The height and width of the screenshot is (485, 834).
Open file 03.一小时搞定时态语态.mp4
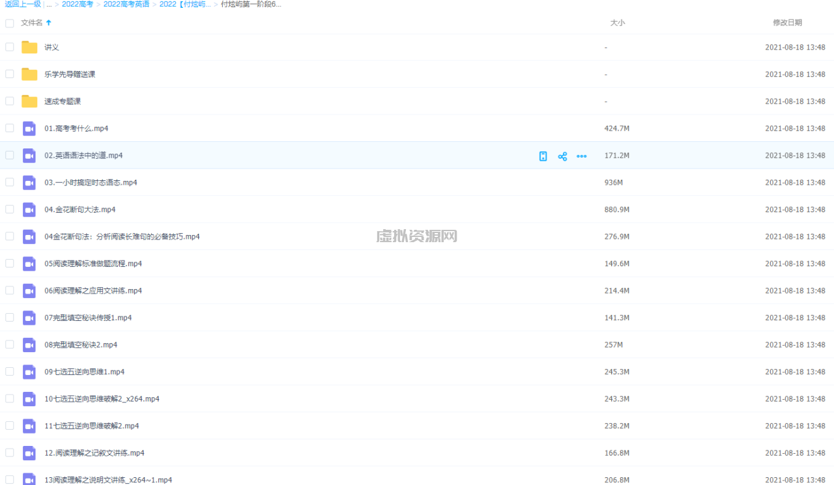pyautogui.click(x=91, y=183)
